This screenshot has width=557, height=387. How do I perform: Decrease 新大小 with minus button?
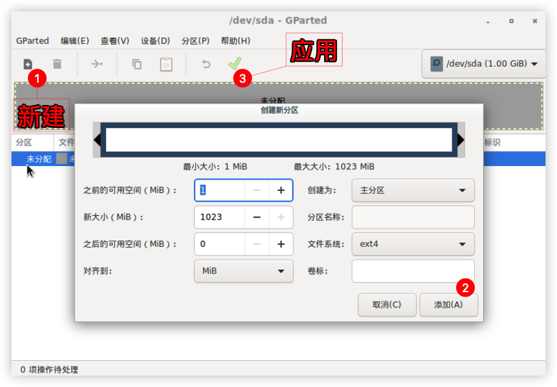coord(256,217)
